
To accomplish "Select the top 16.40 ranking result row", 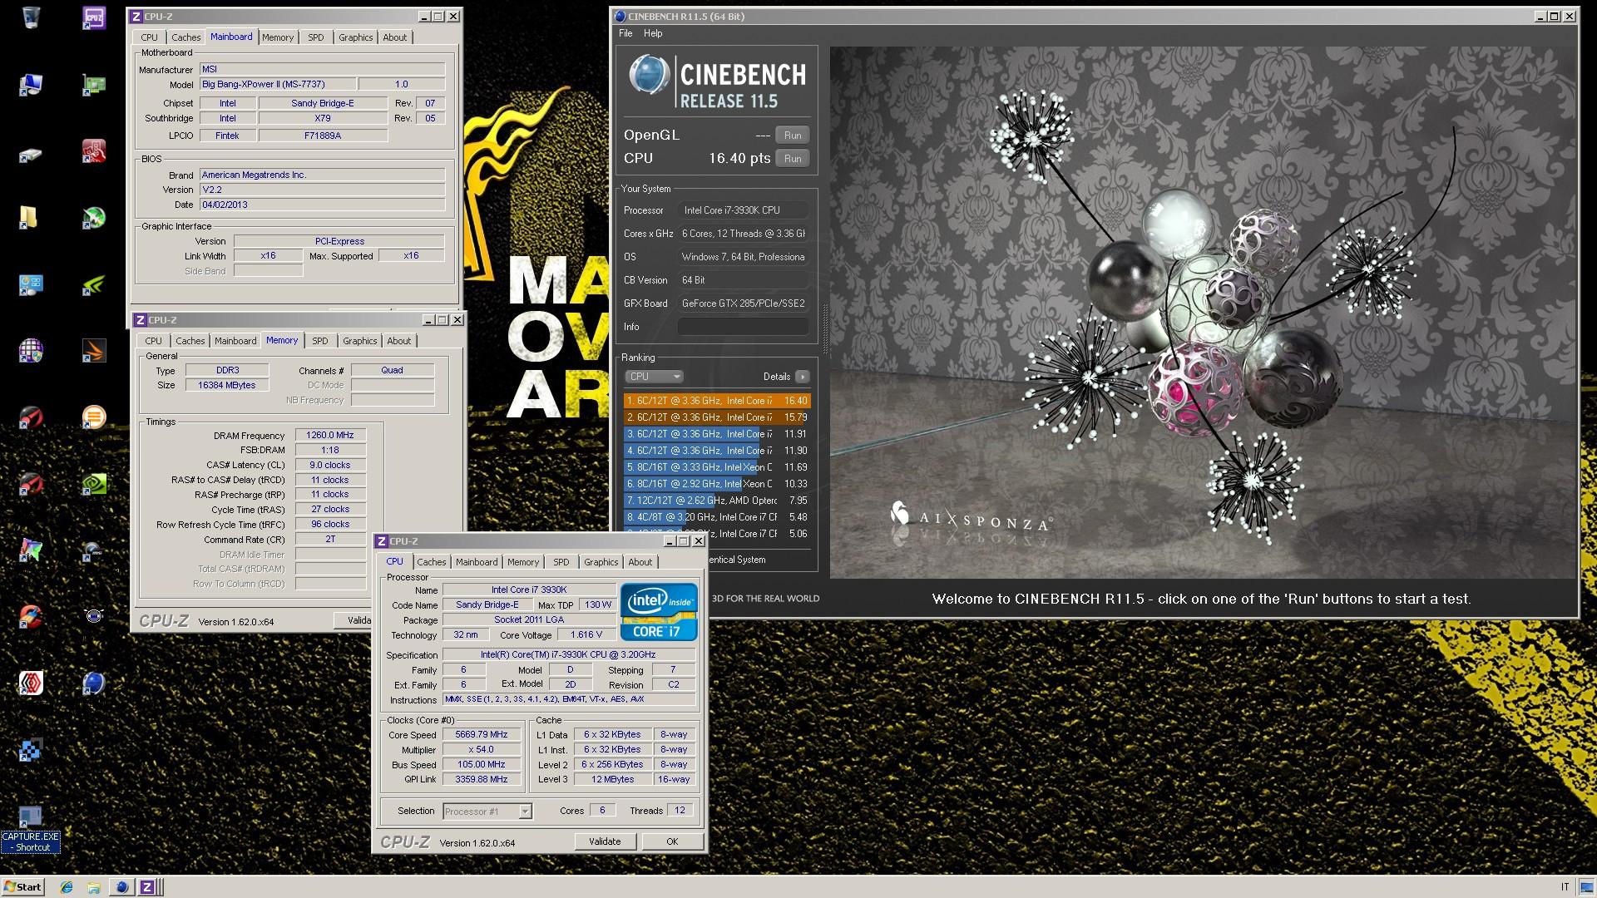I will [716, 401].
